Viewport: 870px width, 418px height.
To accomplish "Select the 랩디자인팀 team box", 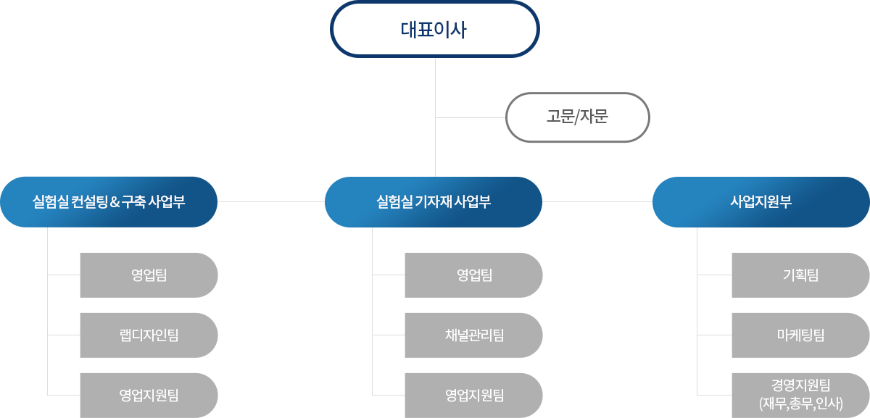I will (x=149, y=335).
